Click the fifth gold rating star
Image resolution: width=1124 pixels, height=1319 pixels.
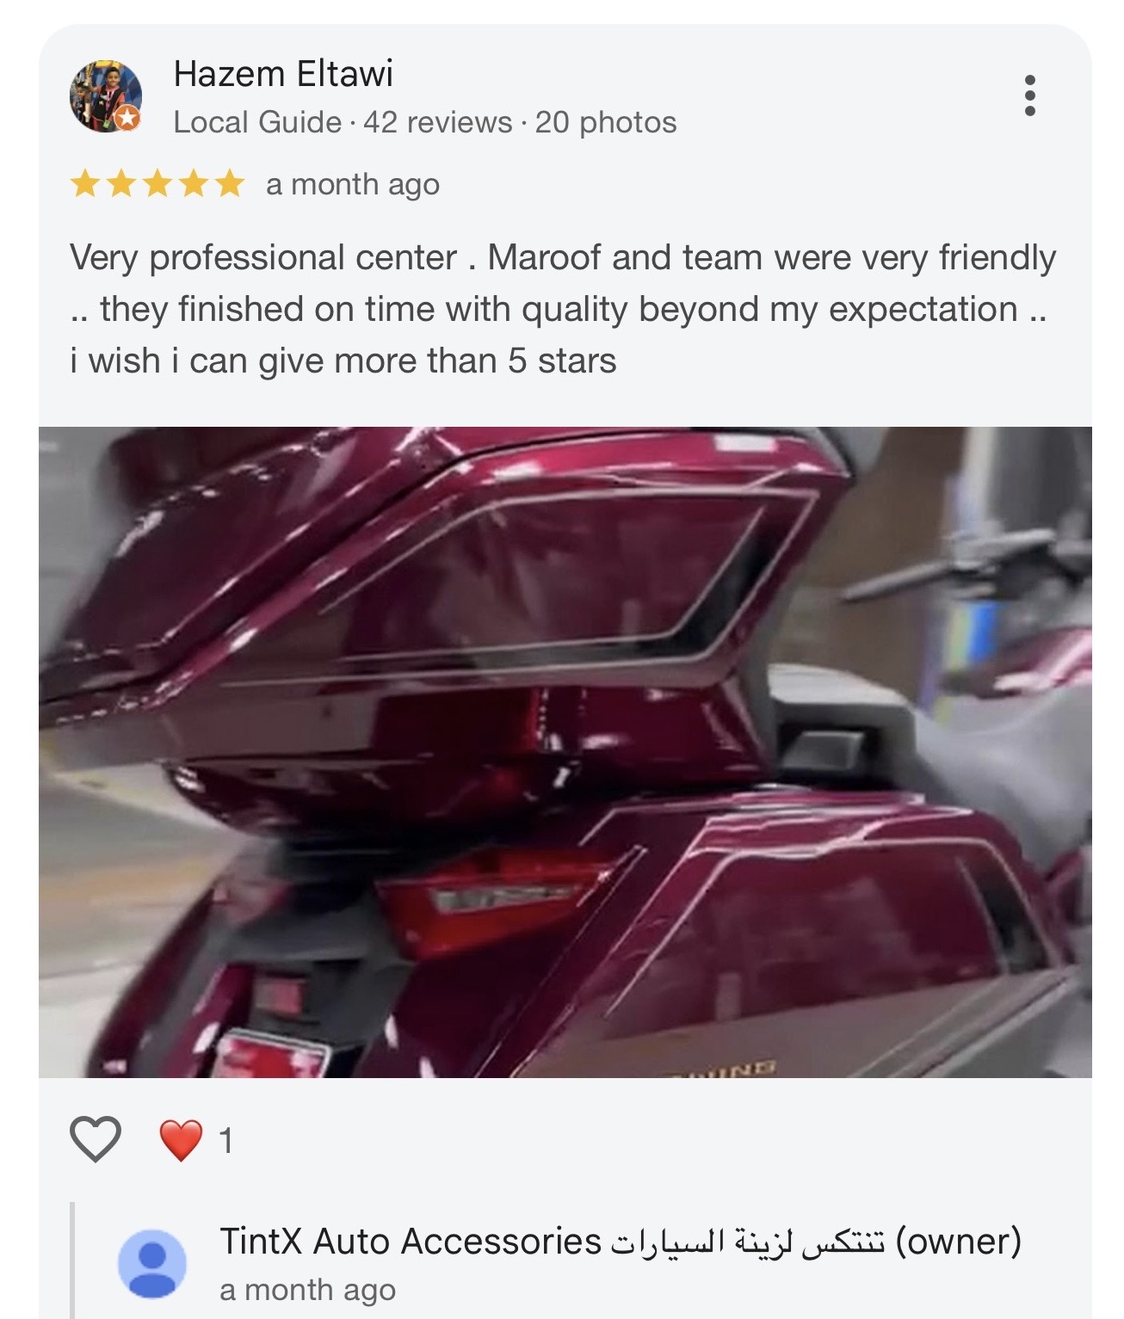229,184
